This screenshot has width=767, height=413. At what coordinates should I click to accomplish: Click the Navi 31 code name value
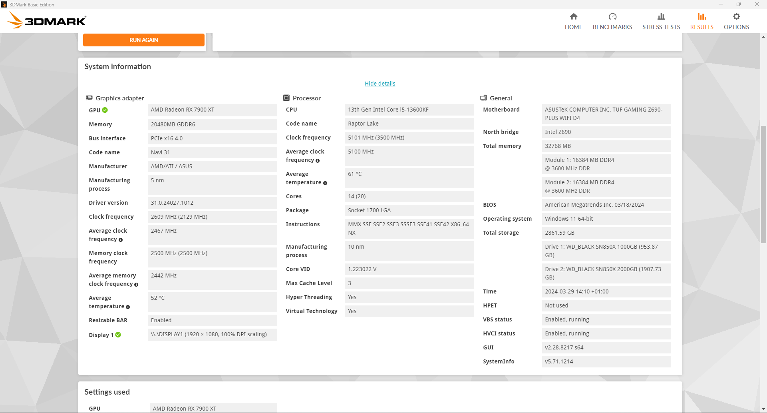pos(212,152)
